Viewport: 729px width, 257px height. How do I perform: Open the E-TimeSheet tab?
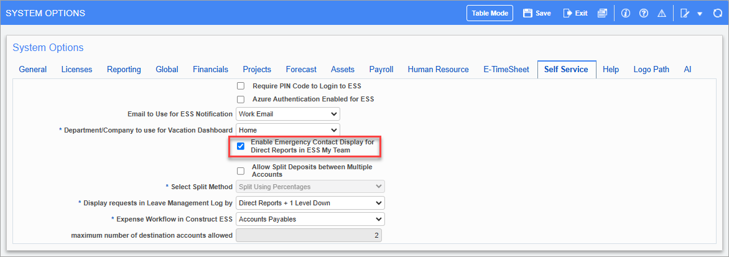click(506, 69)
